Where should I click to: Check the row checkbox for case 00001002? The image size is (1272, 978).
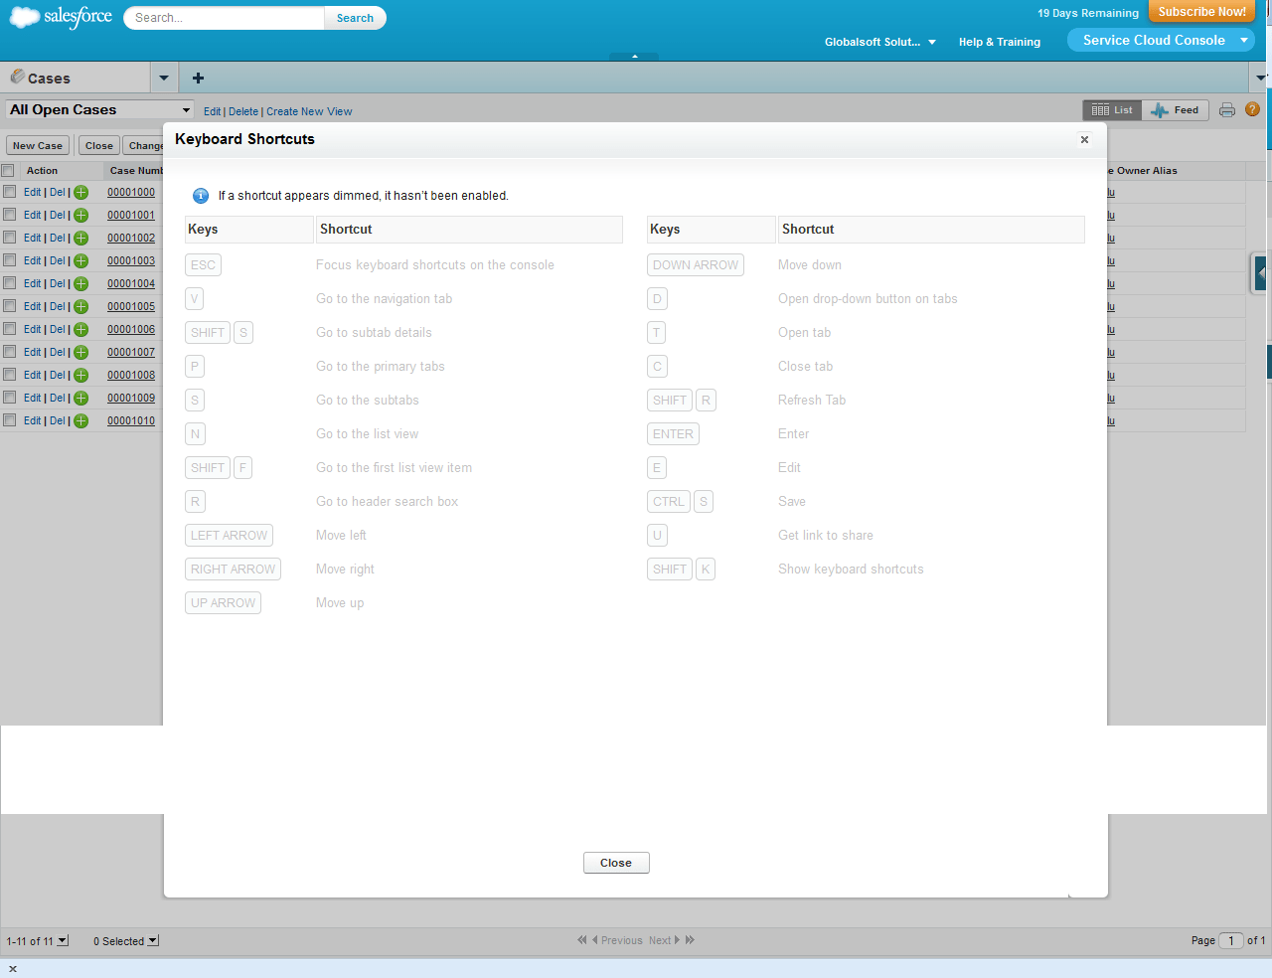click(9, 238)
